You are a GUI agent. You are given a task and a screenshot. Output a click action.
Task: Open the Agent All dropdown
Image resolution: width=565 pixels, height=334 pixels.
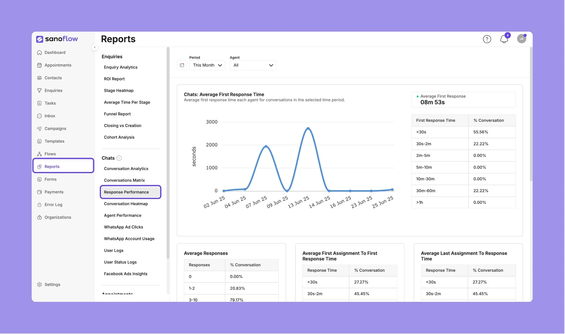point(253,65)
